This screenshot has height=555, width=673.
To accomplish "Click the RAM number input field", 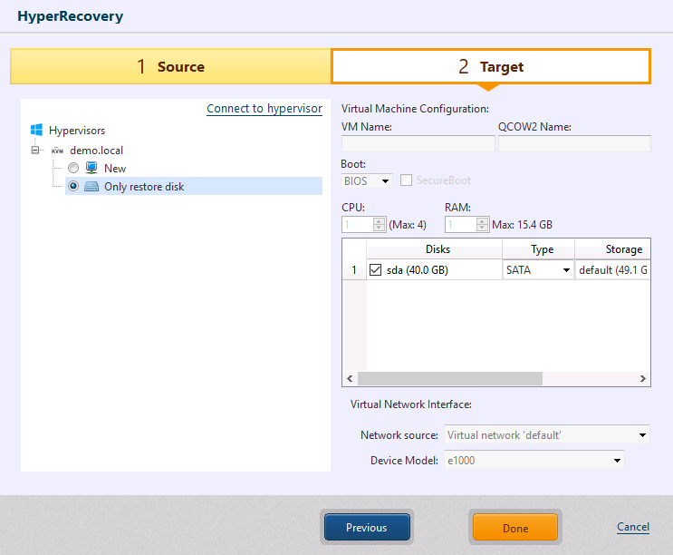I will pyautogui.click(x=460, y=225).
